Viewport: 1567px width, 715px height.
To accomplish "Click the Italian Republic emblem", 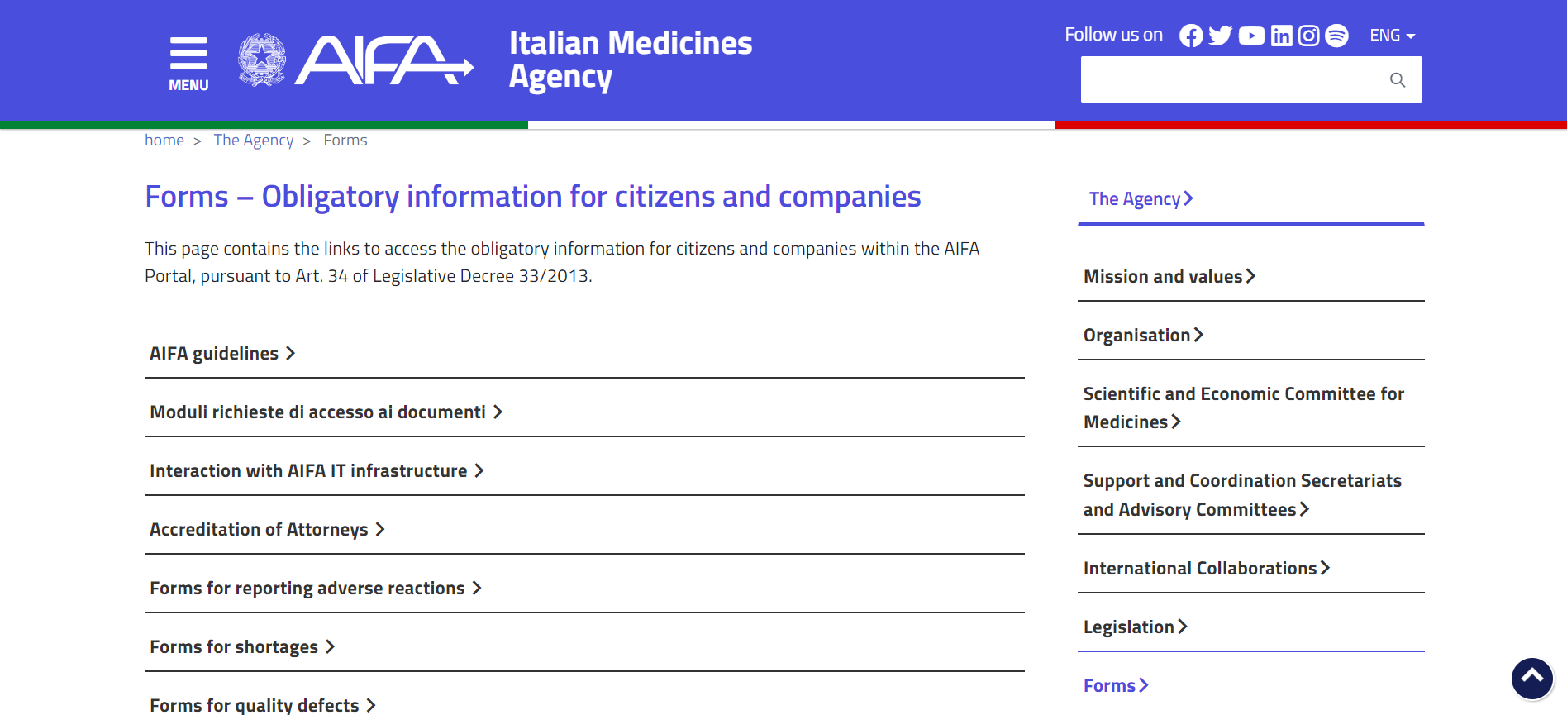I will pos(262,60).
